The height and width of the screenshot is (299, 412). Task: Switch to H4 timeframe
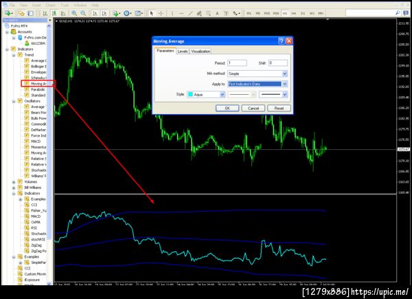point(294,13)
